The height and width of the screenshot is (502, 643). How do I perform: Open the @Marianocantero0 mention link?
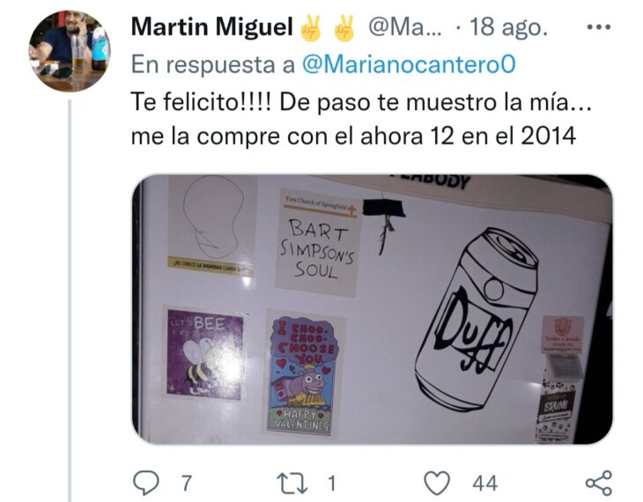[x=409, y=64]
